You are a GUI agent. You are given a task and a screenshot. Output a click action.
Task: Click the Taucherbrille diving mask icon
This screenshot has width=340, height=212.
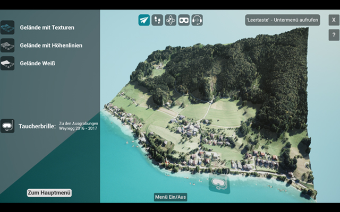tap(7, 126)
